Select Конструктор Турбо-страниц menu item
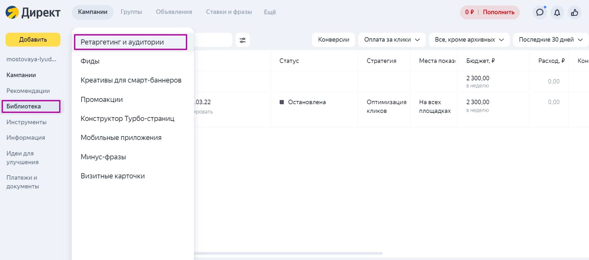This screenshot has width=589, height=260. click(x=127, y=119)
